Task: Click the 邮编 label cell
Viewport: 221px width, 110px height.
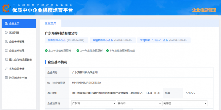Action: coord(173,93)
